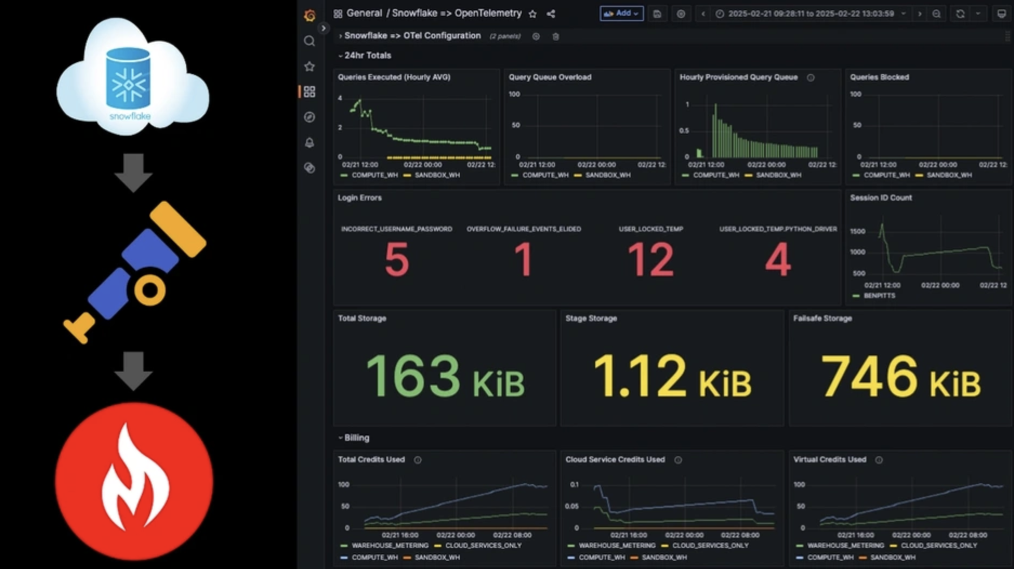Screen dimensions: 1014x569
Task: Open the Alerting bell icon
Action: click(x=310, y=143)
